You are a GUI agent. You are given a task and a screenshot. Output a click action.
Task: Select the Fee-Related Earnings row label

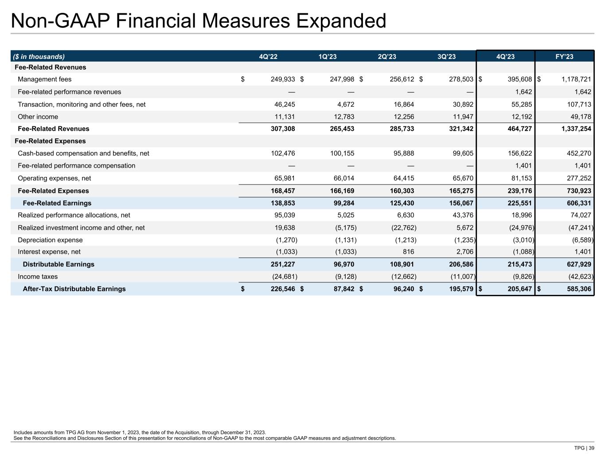tap(57, 203)
